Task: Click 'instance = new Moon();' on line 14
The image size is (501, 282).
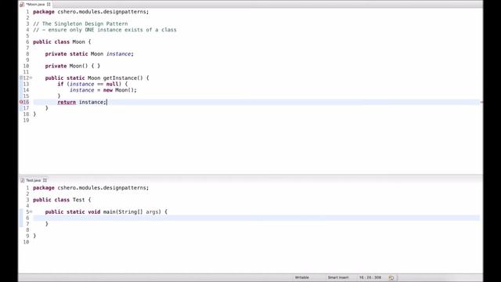Action: pos(103,90)
